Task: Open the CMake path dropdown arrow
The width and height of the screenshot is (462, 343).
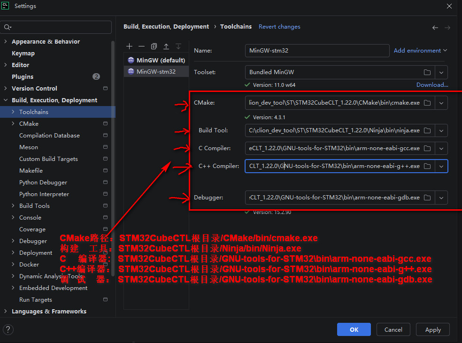Action: pos(441,103)
